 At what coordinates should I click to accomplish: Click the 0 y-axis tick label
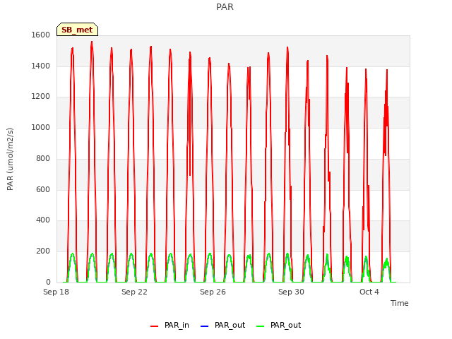click(x=48, y=282)
